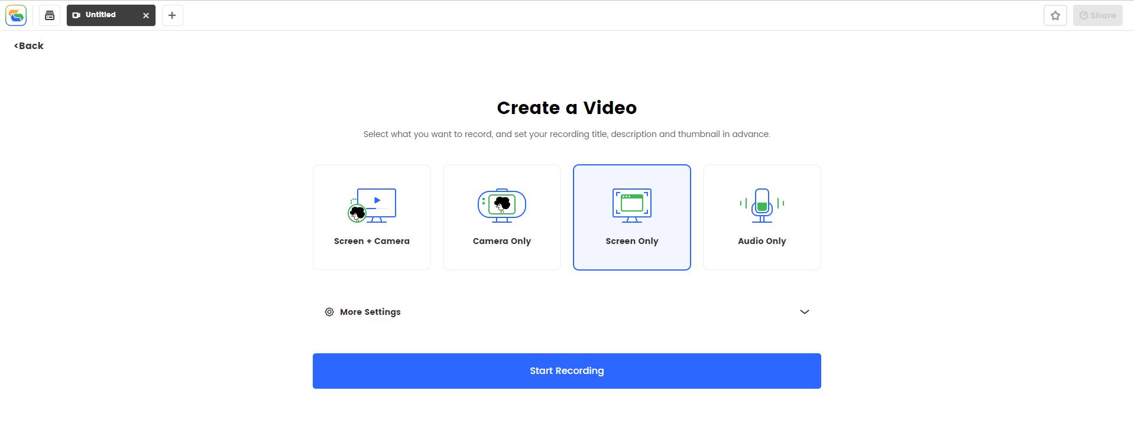The image size is (1134, 423).
Task: Switch to the Untitled tab
Action: (111, 15)
